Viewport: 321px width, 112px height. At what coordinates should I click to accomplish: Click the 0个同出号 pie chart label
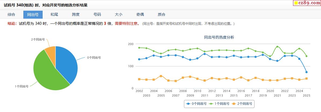[x=94, y=58]
